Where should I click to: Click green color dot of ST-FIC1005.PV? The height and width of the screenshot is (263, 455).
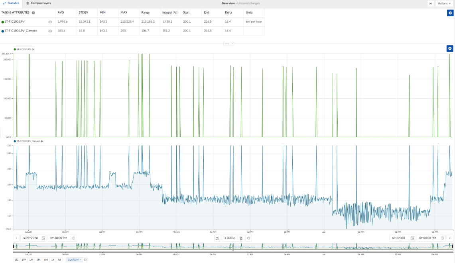(3, 22)
